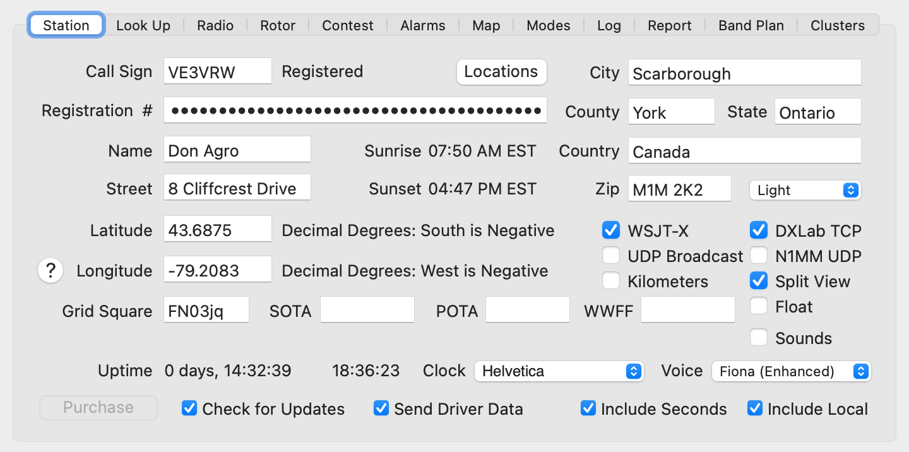Uncheck the WSJT-X checkbox
This screenshot has width=909, height=452.
point(610,230)
